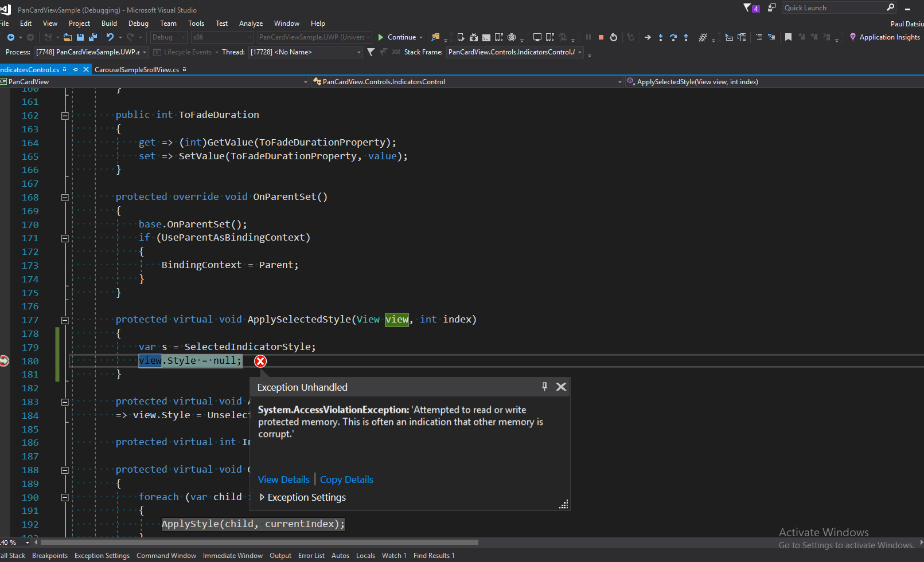Toggle the breakpoint glyph beside line 180
Screen dimensions: 924x562
click(5, 361)
